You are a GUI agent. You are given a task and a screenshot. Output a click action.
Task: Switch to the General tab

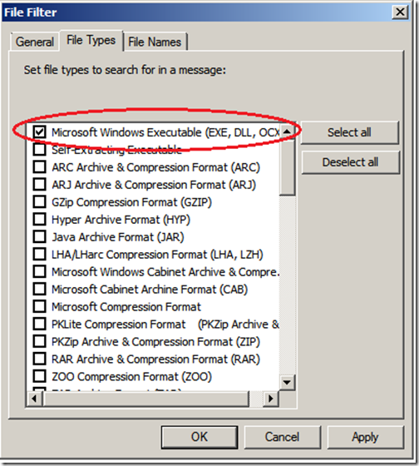(x=35, y=42)
